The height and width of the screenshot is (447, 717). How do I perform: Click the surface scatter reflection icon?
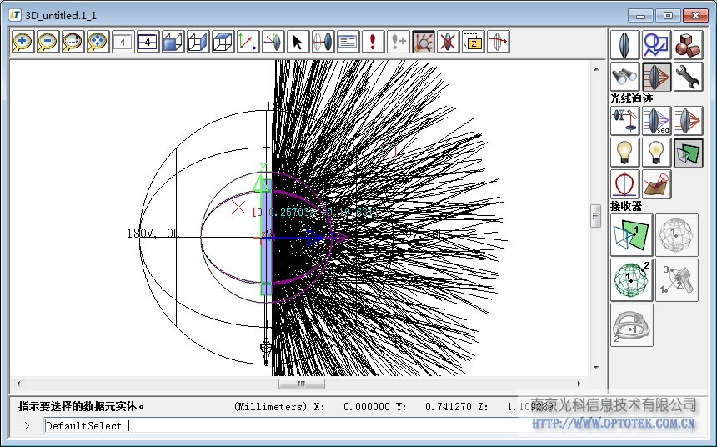click(x=657, y=184)
